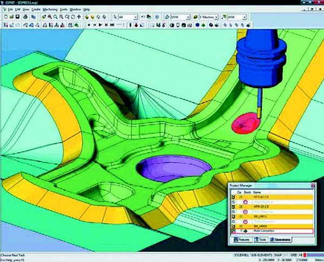The height and width of the screenshot is (262, 324).
Task: Click the blue sphere shading icon
Action: pos(197,25)
